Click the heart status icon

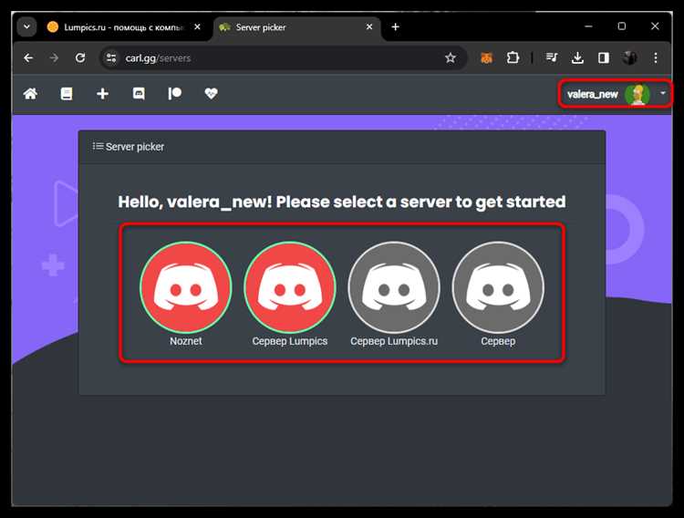click(x=212, y=93)
